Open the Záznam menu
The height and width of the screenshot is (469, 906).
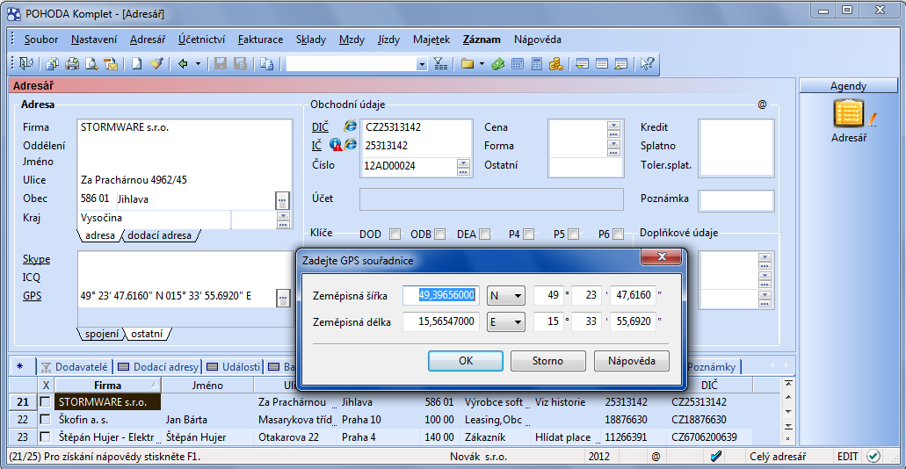coord(482,40)
